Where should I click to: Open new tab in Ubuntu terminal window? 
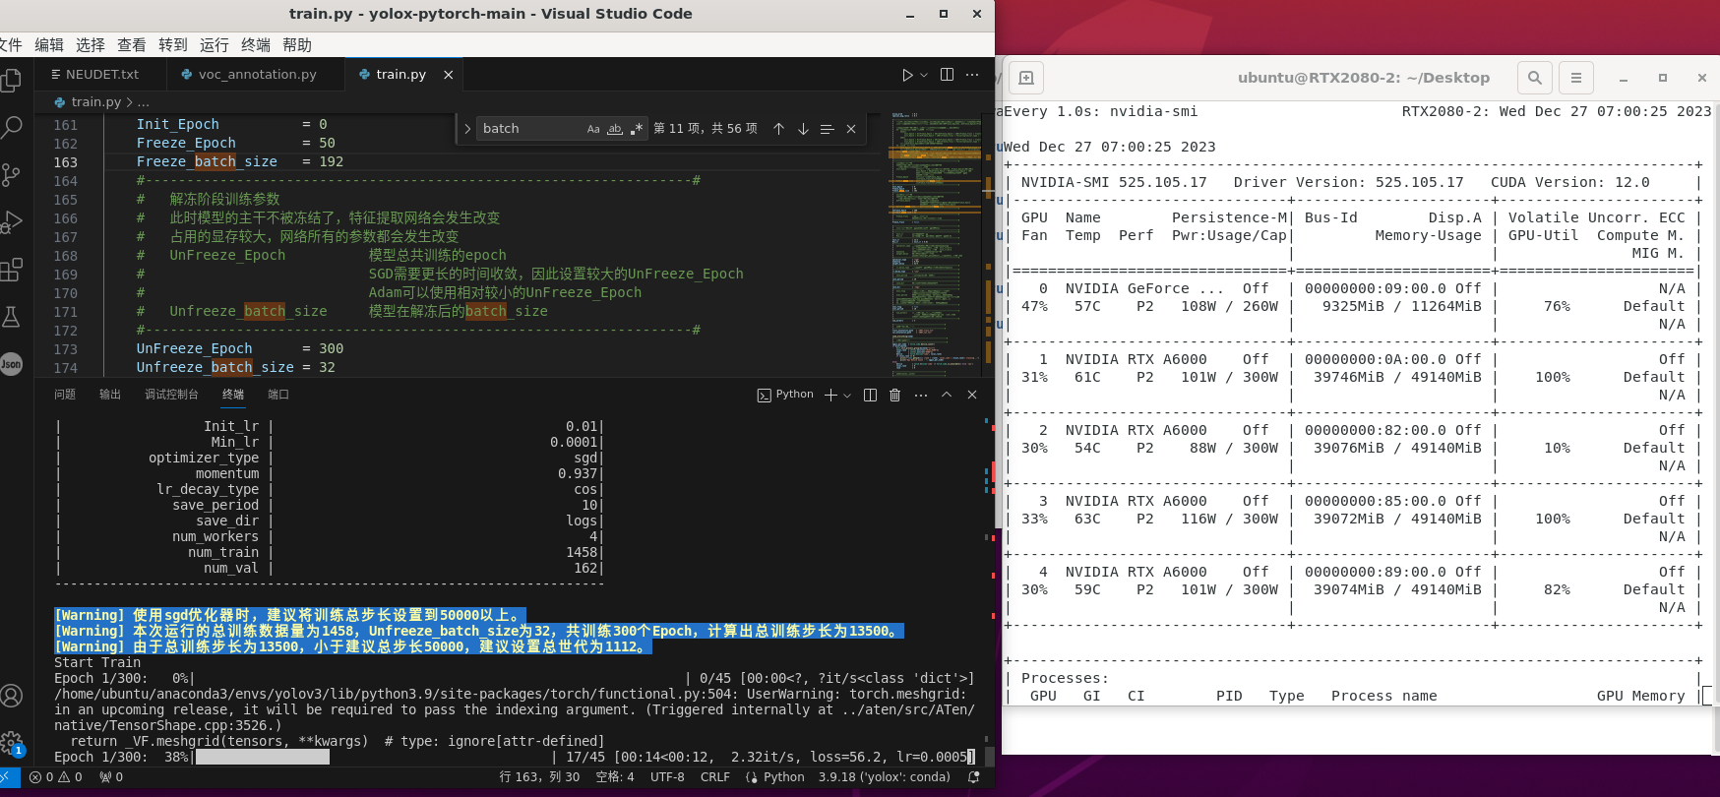point(1025,78)
